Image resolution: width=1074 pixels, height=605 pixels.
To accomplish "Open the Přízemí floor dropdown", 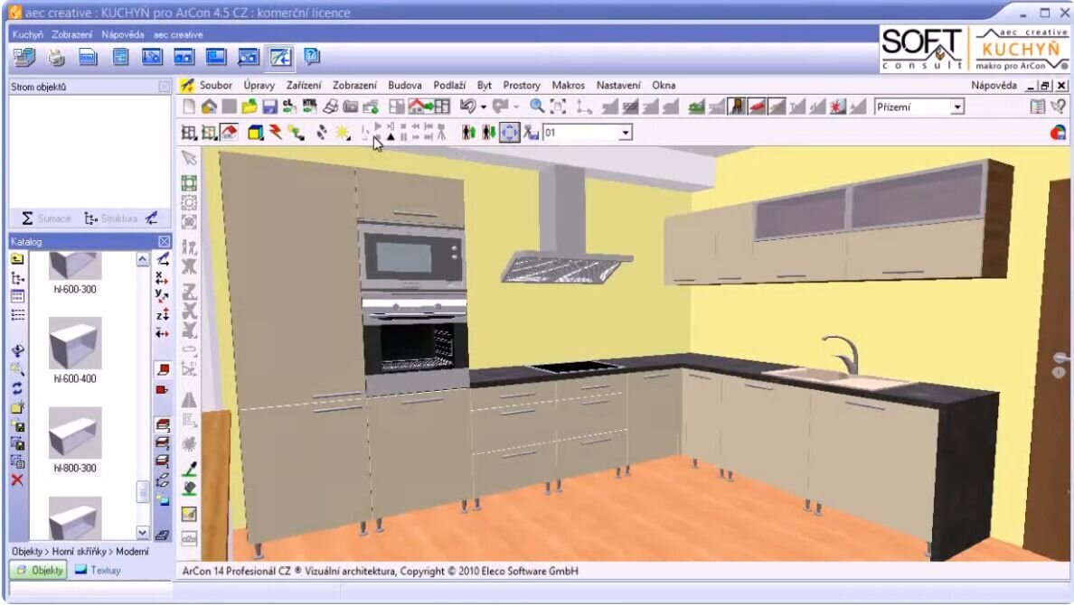I will click(956, 107).
